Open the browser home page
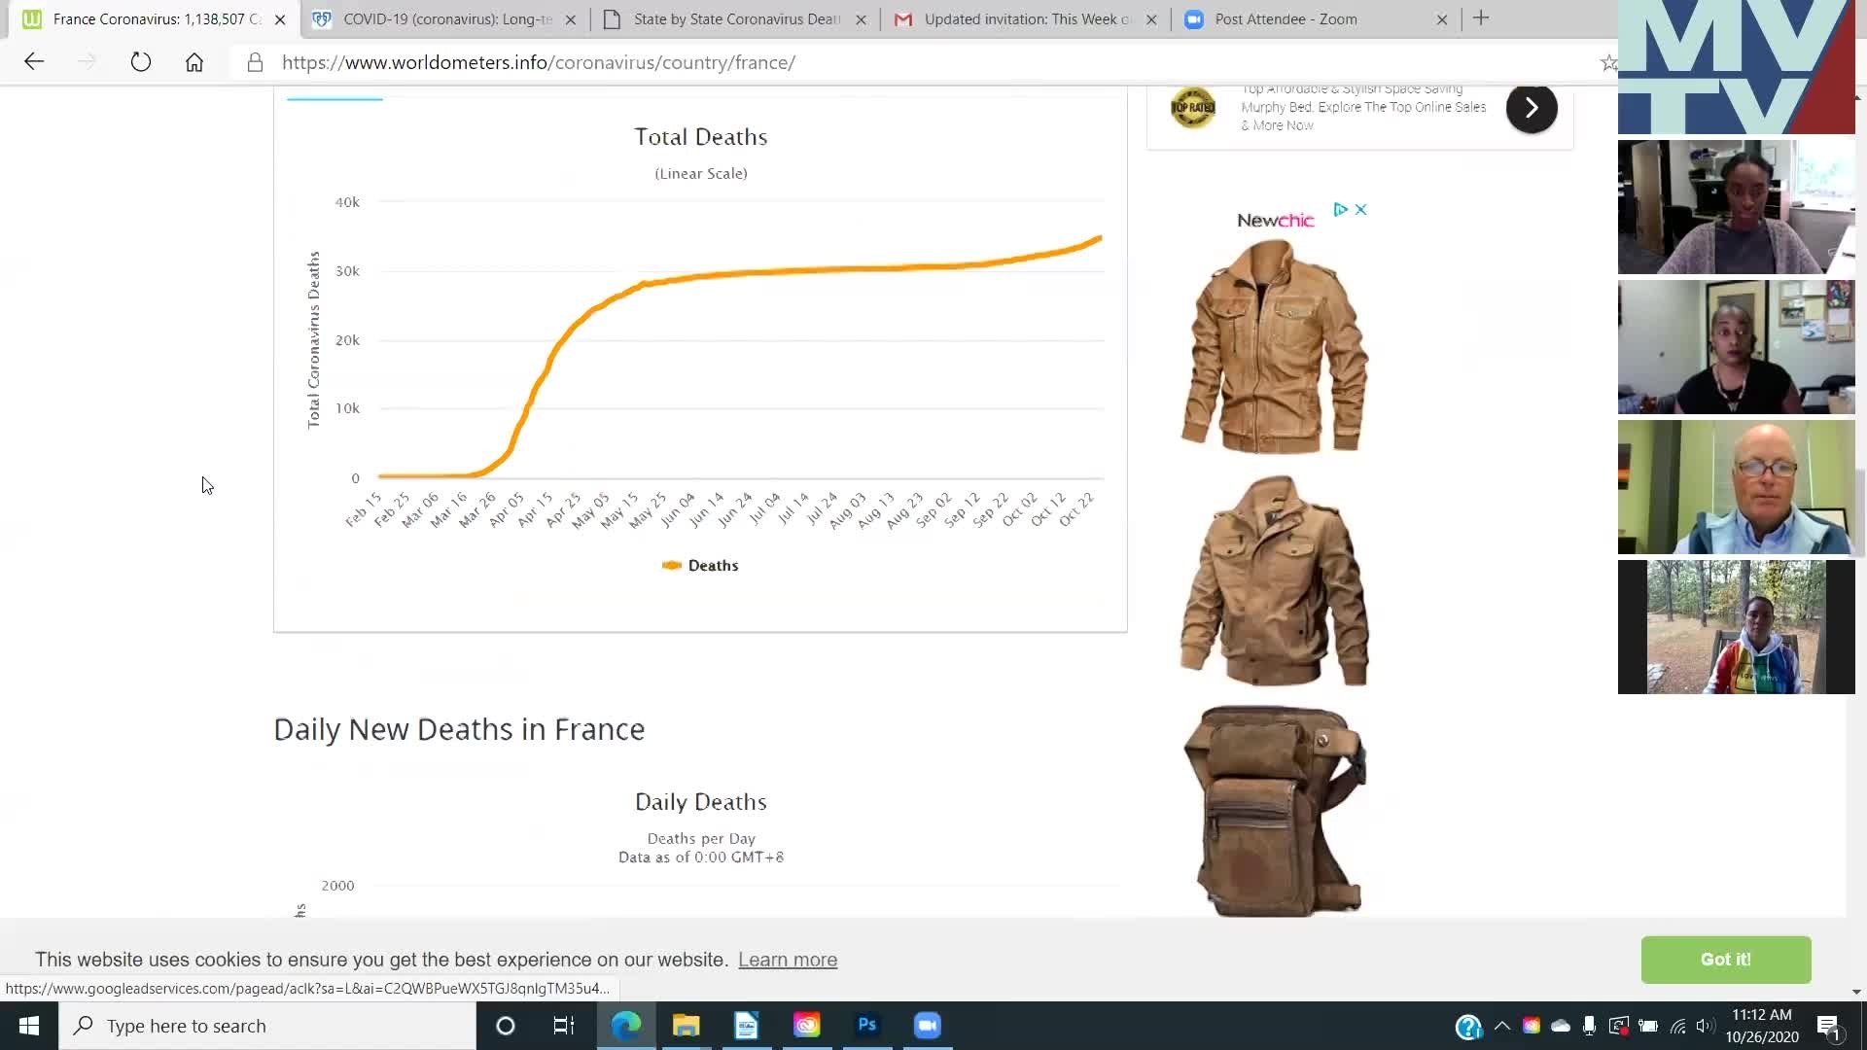This screenshot has height=1050, width=1867. (x=194, y=62)
